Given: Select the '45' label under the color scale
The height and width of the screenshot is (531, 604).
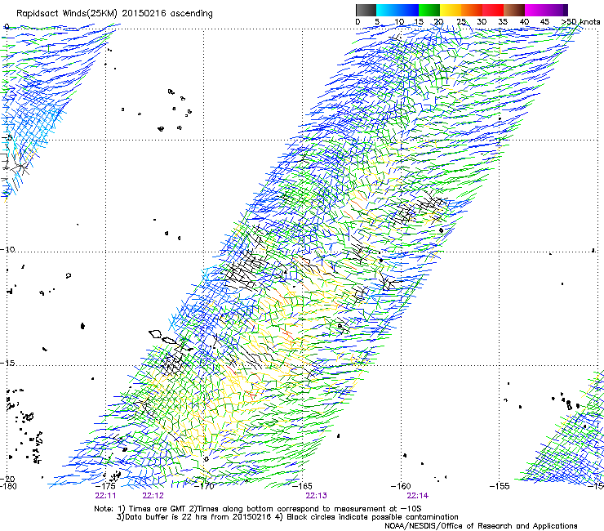Looking at the screenshot, I should [x=544, y=22].
